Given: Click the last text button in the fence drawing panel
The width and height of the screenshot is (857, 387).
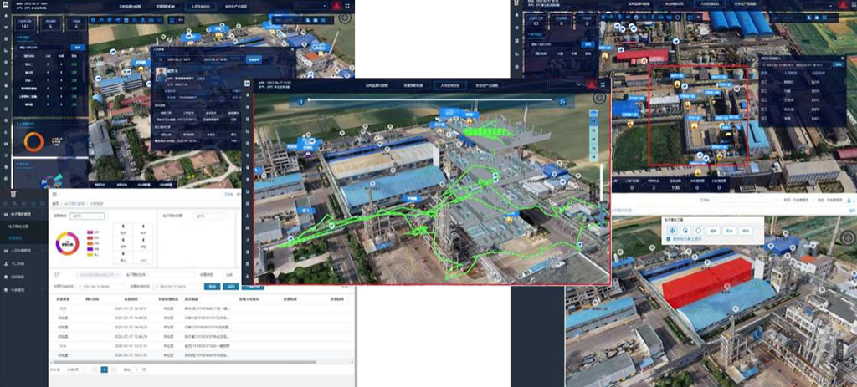Looking at the screenshot, I should pyautogui.click(x=745, y=231).
